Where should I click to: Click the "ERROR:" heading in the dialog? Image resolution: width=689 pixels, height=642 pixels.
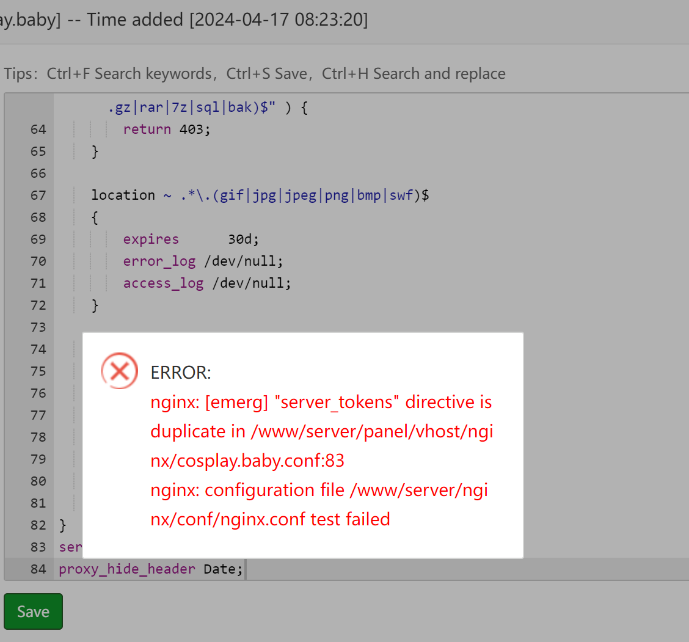181,373
